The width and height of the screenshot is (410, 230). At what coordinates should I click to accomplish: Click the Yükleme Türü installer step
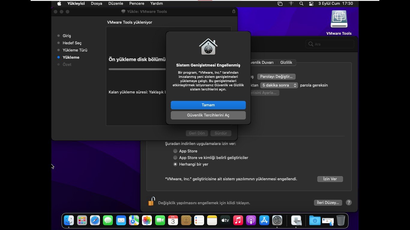click(x=75, y=50)
